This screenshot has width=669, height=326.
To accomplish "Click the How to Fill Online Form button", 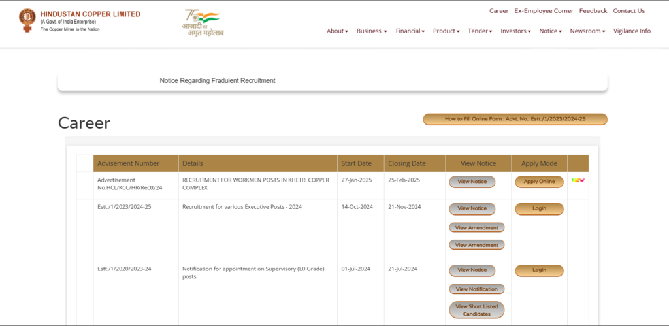I will [x=515, y=120].
